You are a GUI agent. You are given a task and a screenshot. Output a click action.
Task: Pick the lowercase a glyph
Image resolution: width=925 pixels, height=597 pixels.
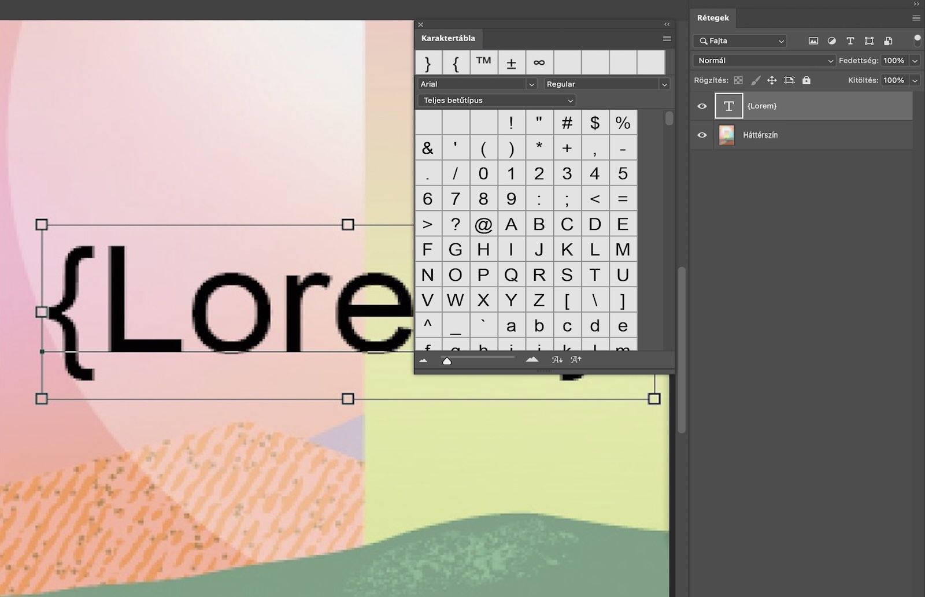pyautogui.click(x=511, y=326)
